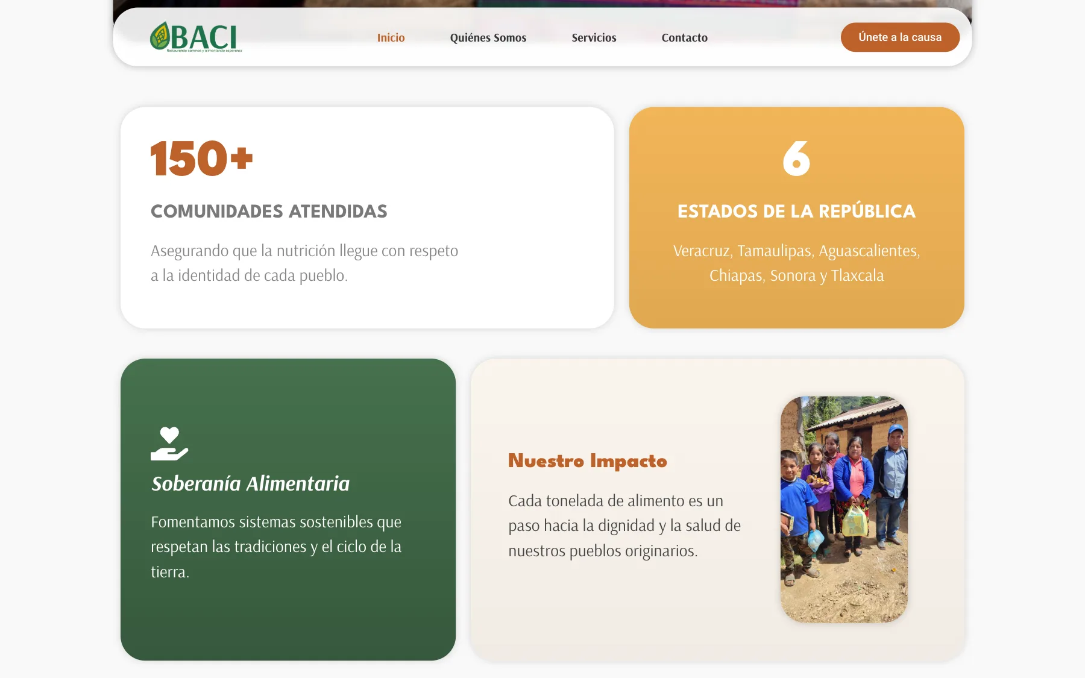The height and width of the screenshot is (678, 1085).
Task: Click the BACI leaf logo
Action: (195, 37)
